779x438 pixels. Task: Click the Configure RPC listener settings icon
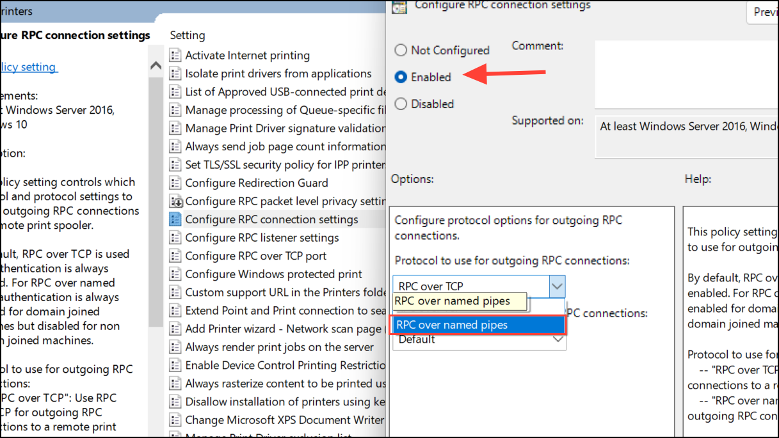click(x=175, y=238)
